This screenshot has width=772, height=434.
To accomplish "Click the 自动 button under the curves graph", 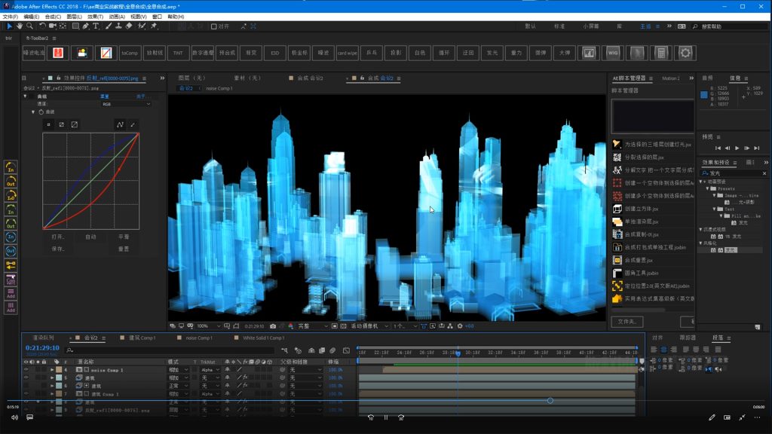I will point(90,237).
